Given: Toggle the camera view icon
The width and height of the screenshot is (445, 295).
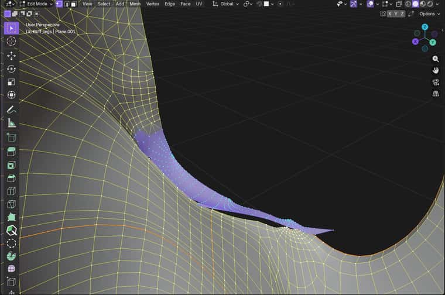Looking at the screenshot, I should [436, 82].
